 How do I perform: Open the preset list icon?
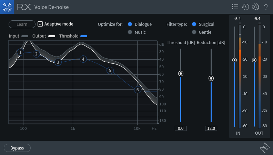click(235, 7)
